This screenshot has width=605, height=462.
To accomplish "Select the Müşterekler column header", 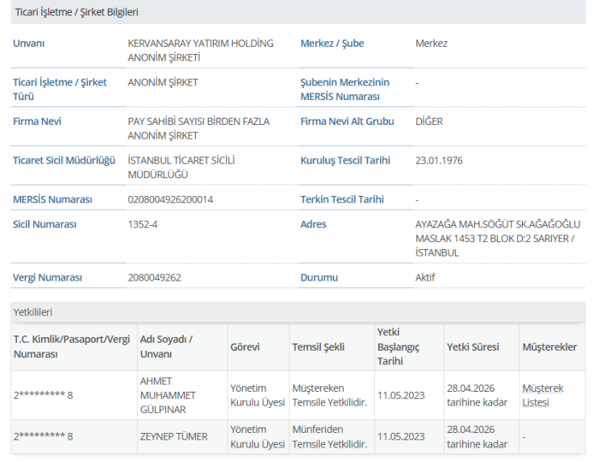I will point(549,347).
